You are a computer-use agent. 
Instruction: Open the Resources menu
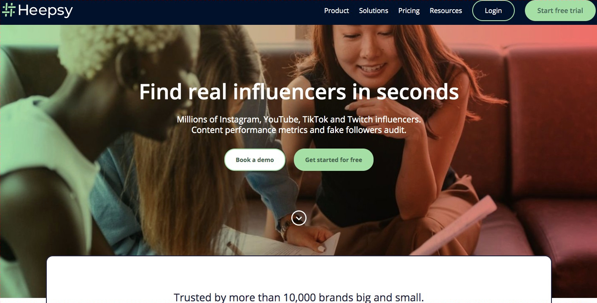[446, 11]
